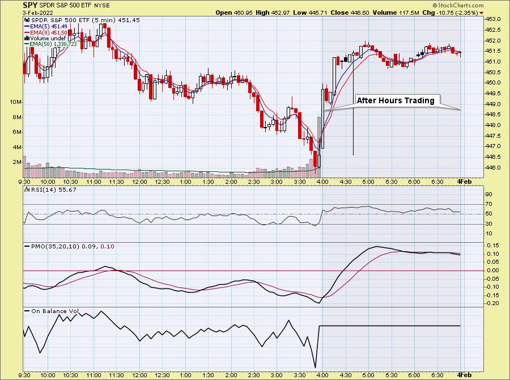The image size is (510, 380).
Task: Click the 449.5 price axis label
Action: 493,94
